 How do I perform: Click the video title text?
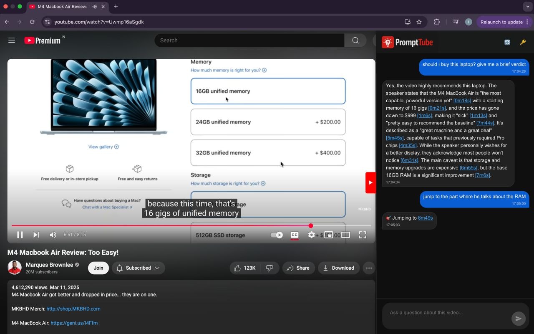pos(63,253)
